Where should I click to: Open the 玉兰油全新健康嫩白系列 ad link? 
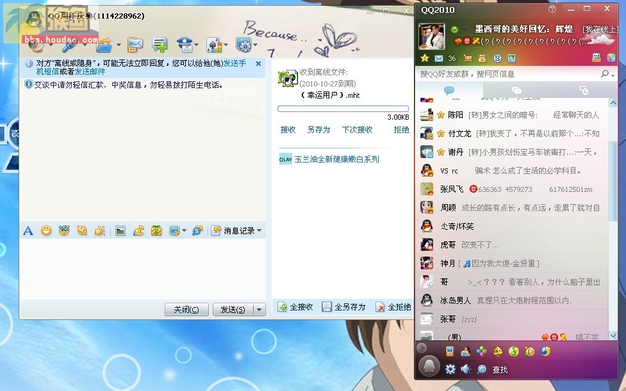tap(336, 159)
